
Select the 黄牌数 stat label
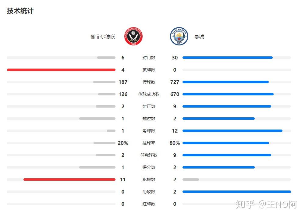[x=149, y=70]
